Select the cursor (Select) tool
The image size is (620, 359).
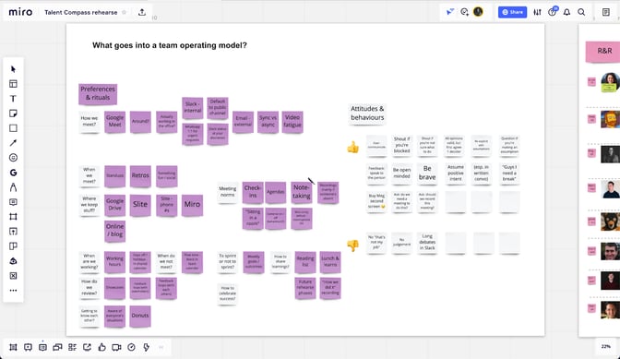[13, 69]
